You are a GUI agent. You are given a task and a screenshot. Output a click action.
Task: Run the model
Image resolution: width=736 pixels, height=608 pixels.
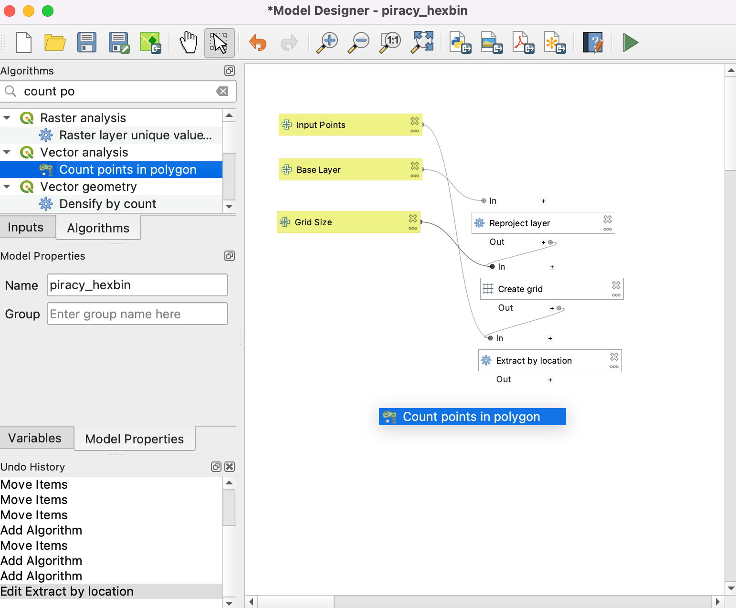coord(630,42)
